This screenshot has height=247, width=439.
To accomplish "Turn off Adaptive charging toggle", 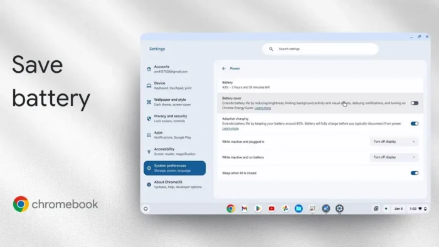I will coord(415,124).
